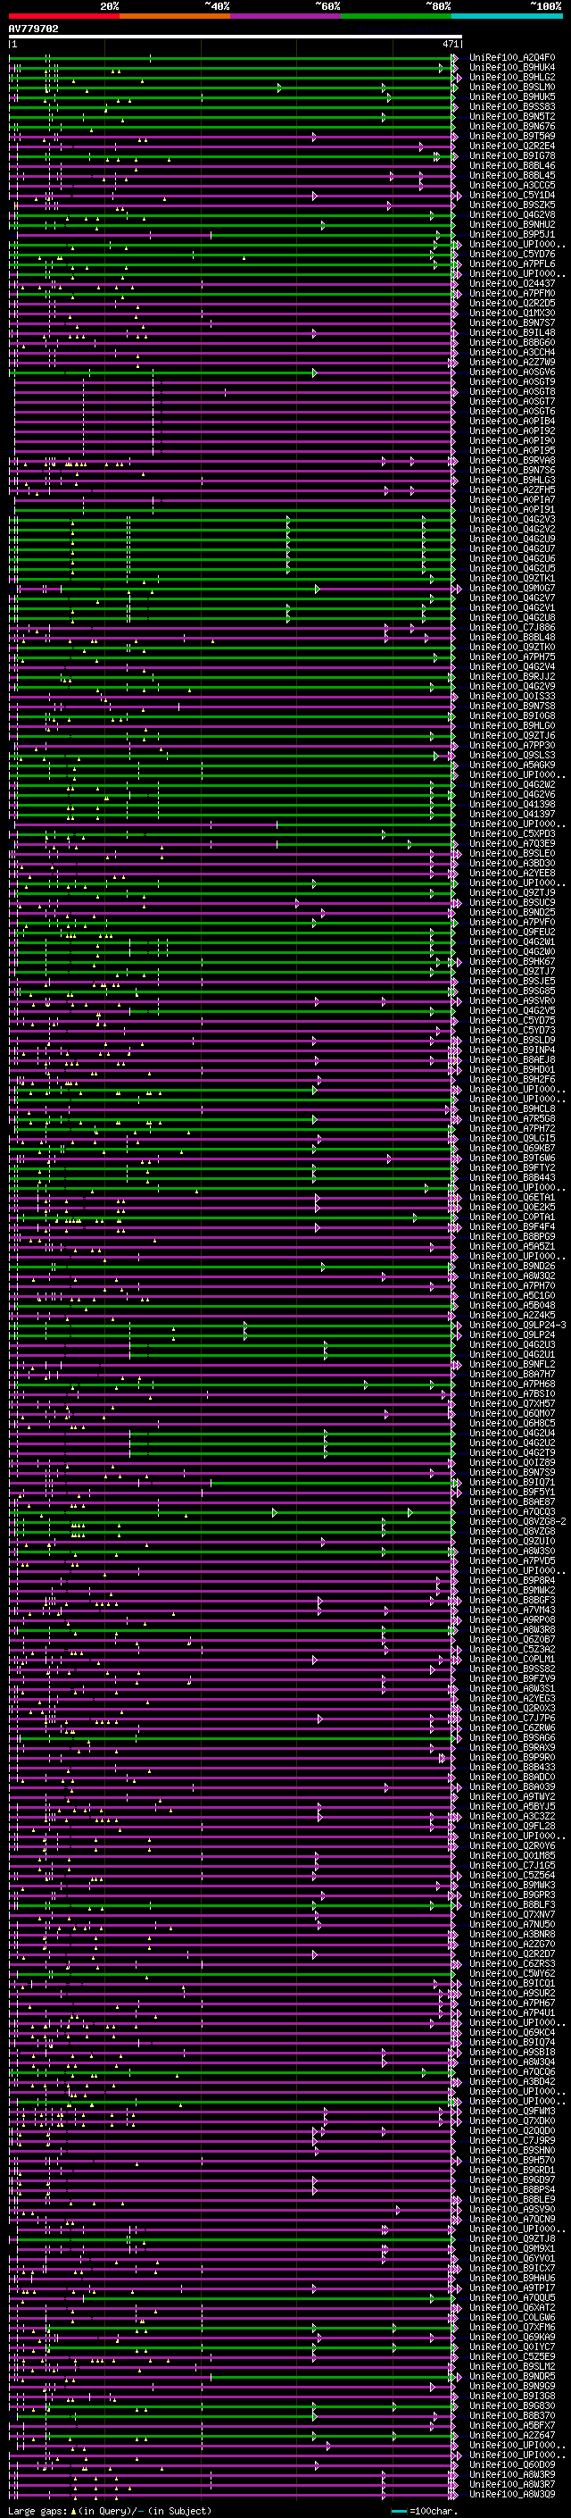This screenshot has width=571, height=2518.
Task: Click the green alignment bar for UniRef100_A2Q4F0
Action: 232,58
